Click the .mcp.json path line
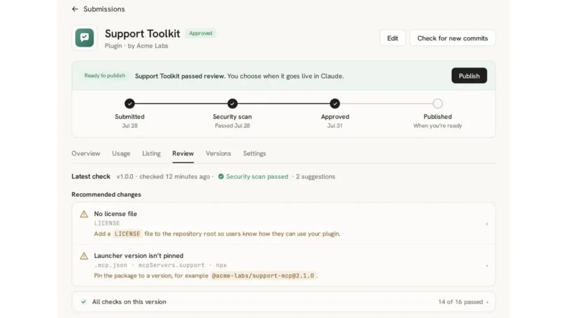The width and height of the screenshot is (567, 318). click(x=160, y=265)
